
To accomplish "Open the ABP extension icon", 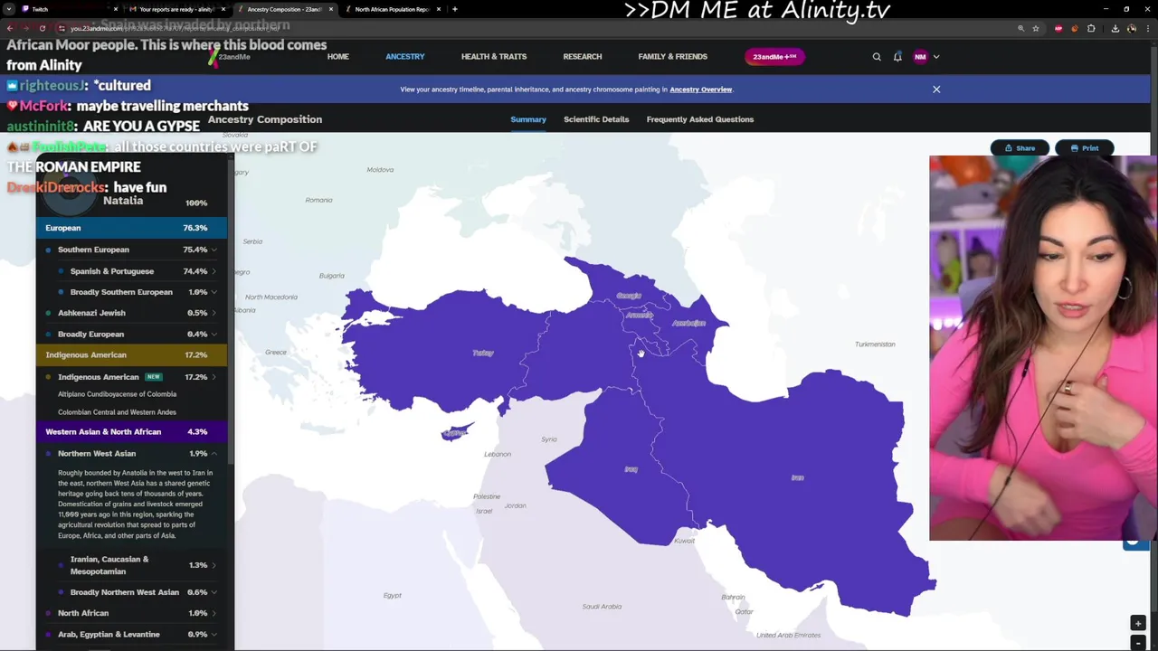I will [1058, 28].
